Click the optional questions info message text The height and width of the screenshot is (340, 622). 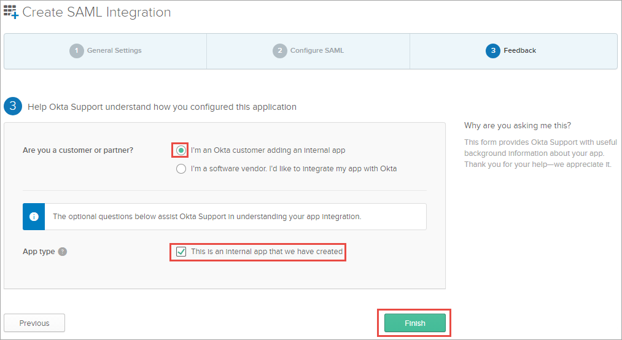tap(207, 217)
